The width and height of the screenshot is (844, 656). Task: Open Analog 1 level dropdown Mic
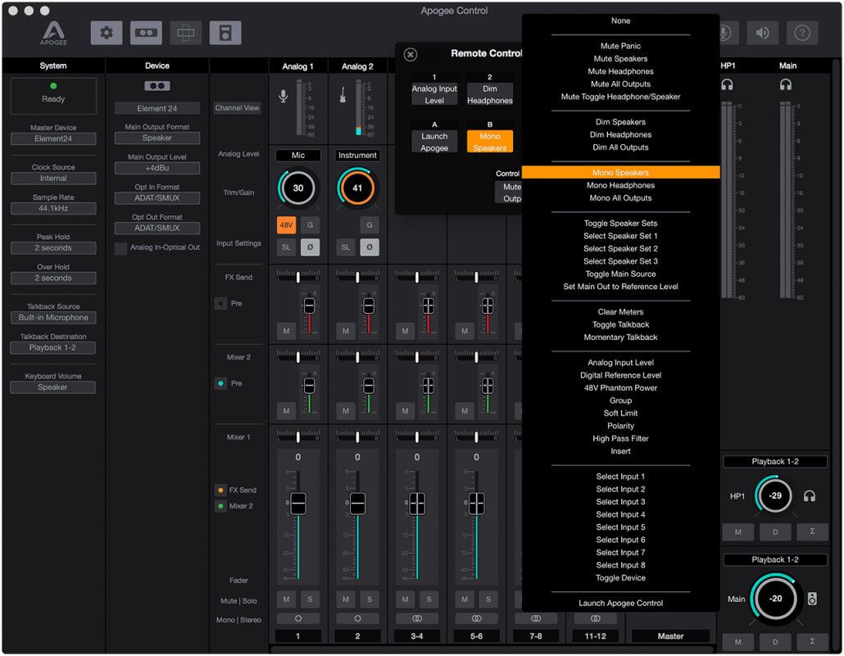click(298, 156)
